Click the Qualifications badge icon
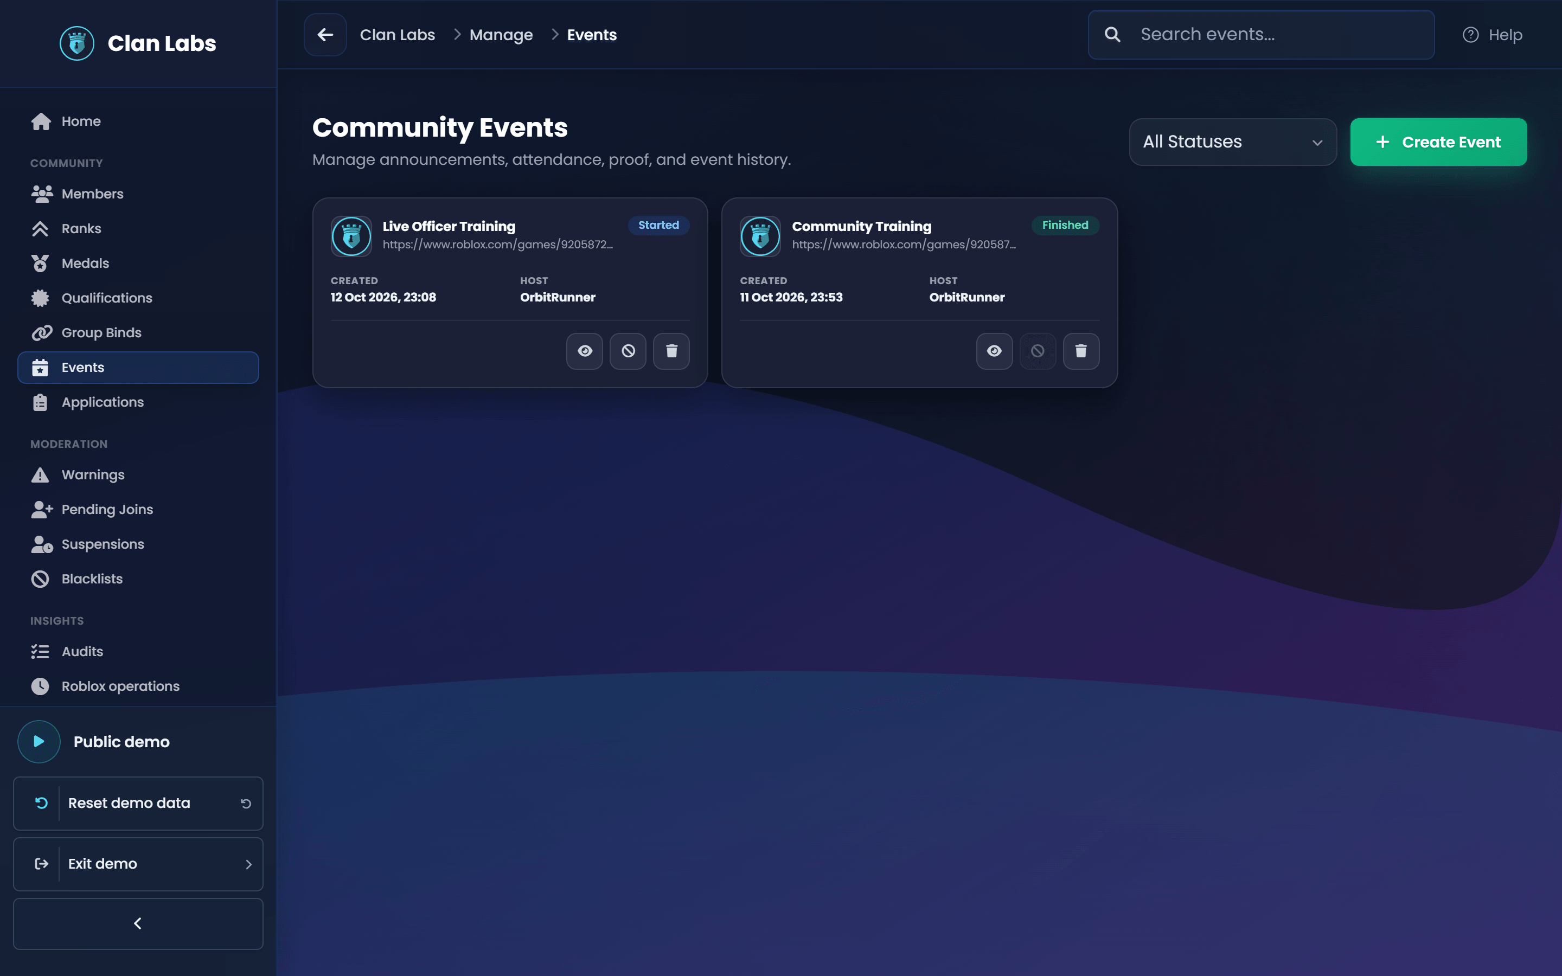Viewport: 1562px width, 976px height. [x=40, y=298]
